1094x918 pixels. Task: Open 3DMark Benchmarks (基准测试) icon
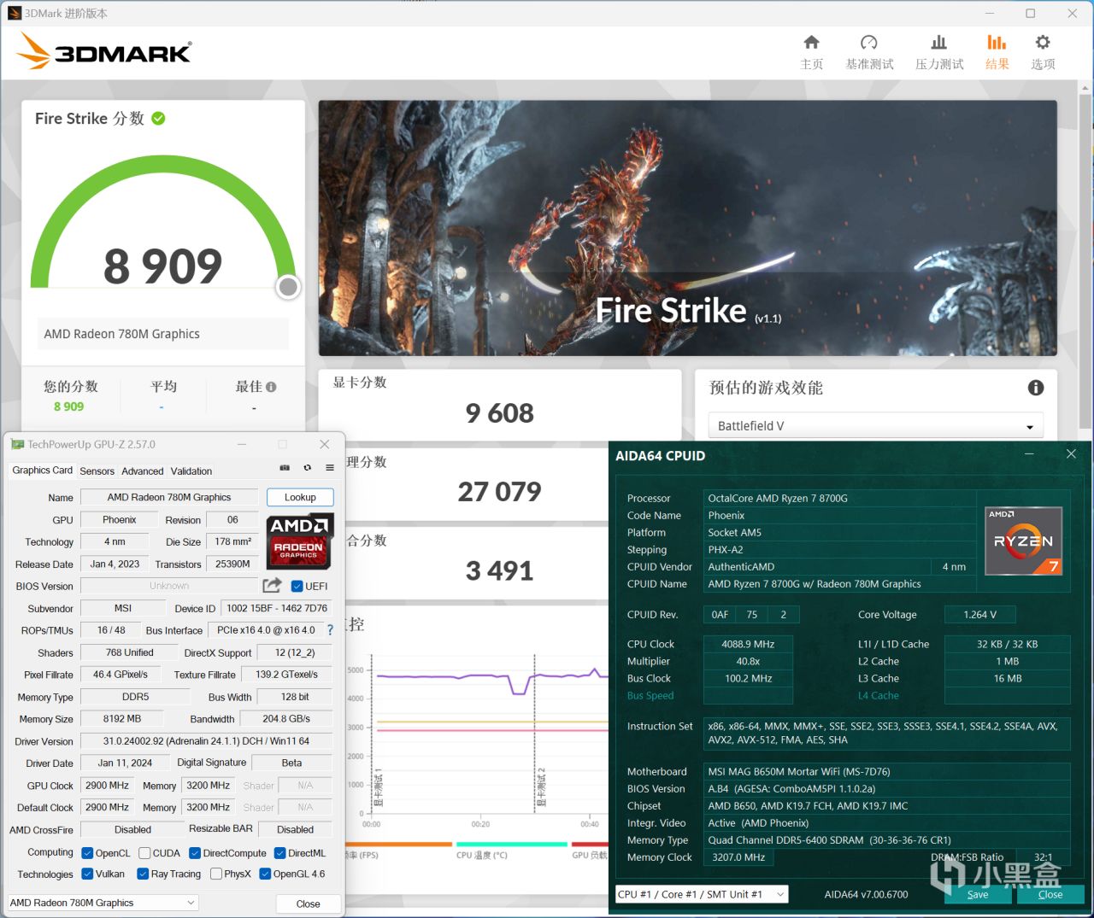pyautogui.click(x=868, y=42)
